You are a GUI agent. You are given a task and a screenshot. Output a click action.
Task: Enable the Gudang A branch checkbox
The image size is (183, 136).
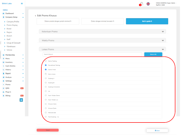(x=46, y=78)
